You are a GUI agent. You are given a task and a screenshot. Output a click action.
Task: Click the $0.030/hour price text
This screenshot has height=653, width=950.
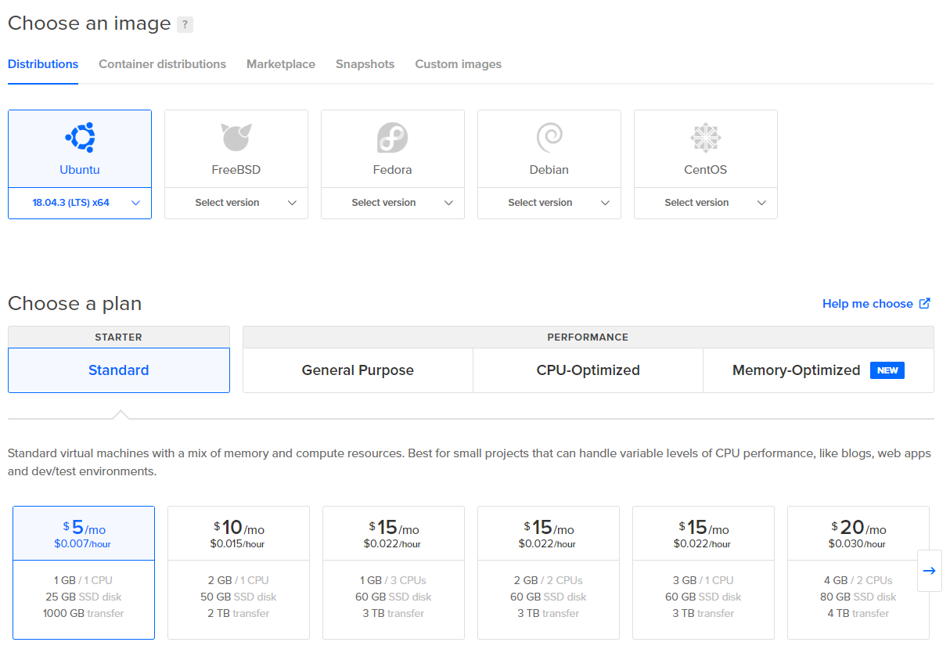[x=858, y=543]
